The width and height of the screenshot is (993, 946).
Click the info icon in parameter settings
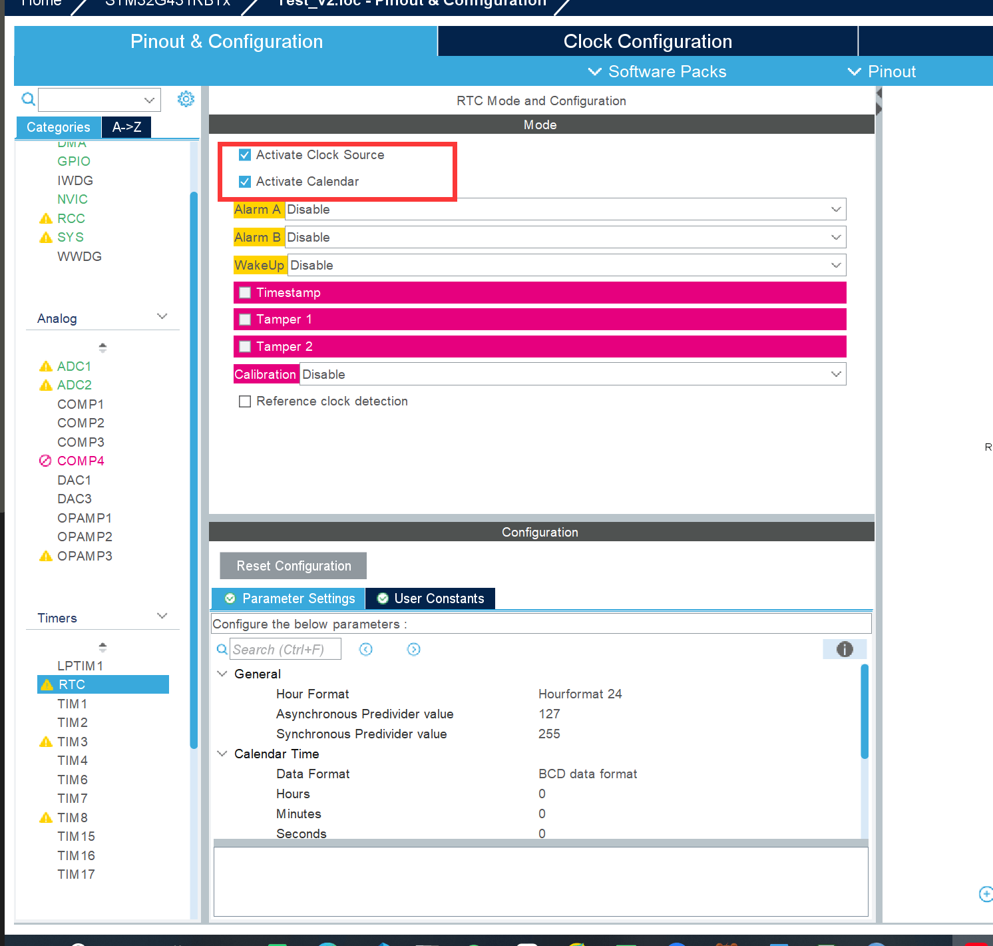[844, 649]
